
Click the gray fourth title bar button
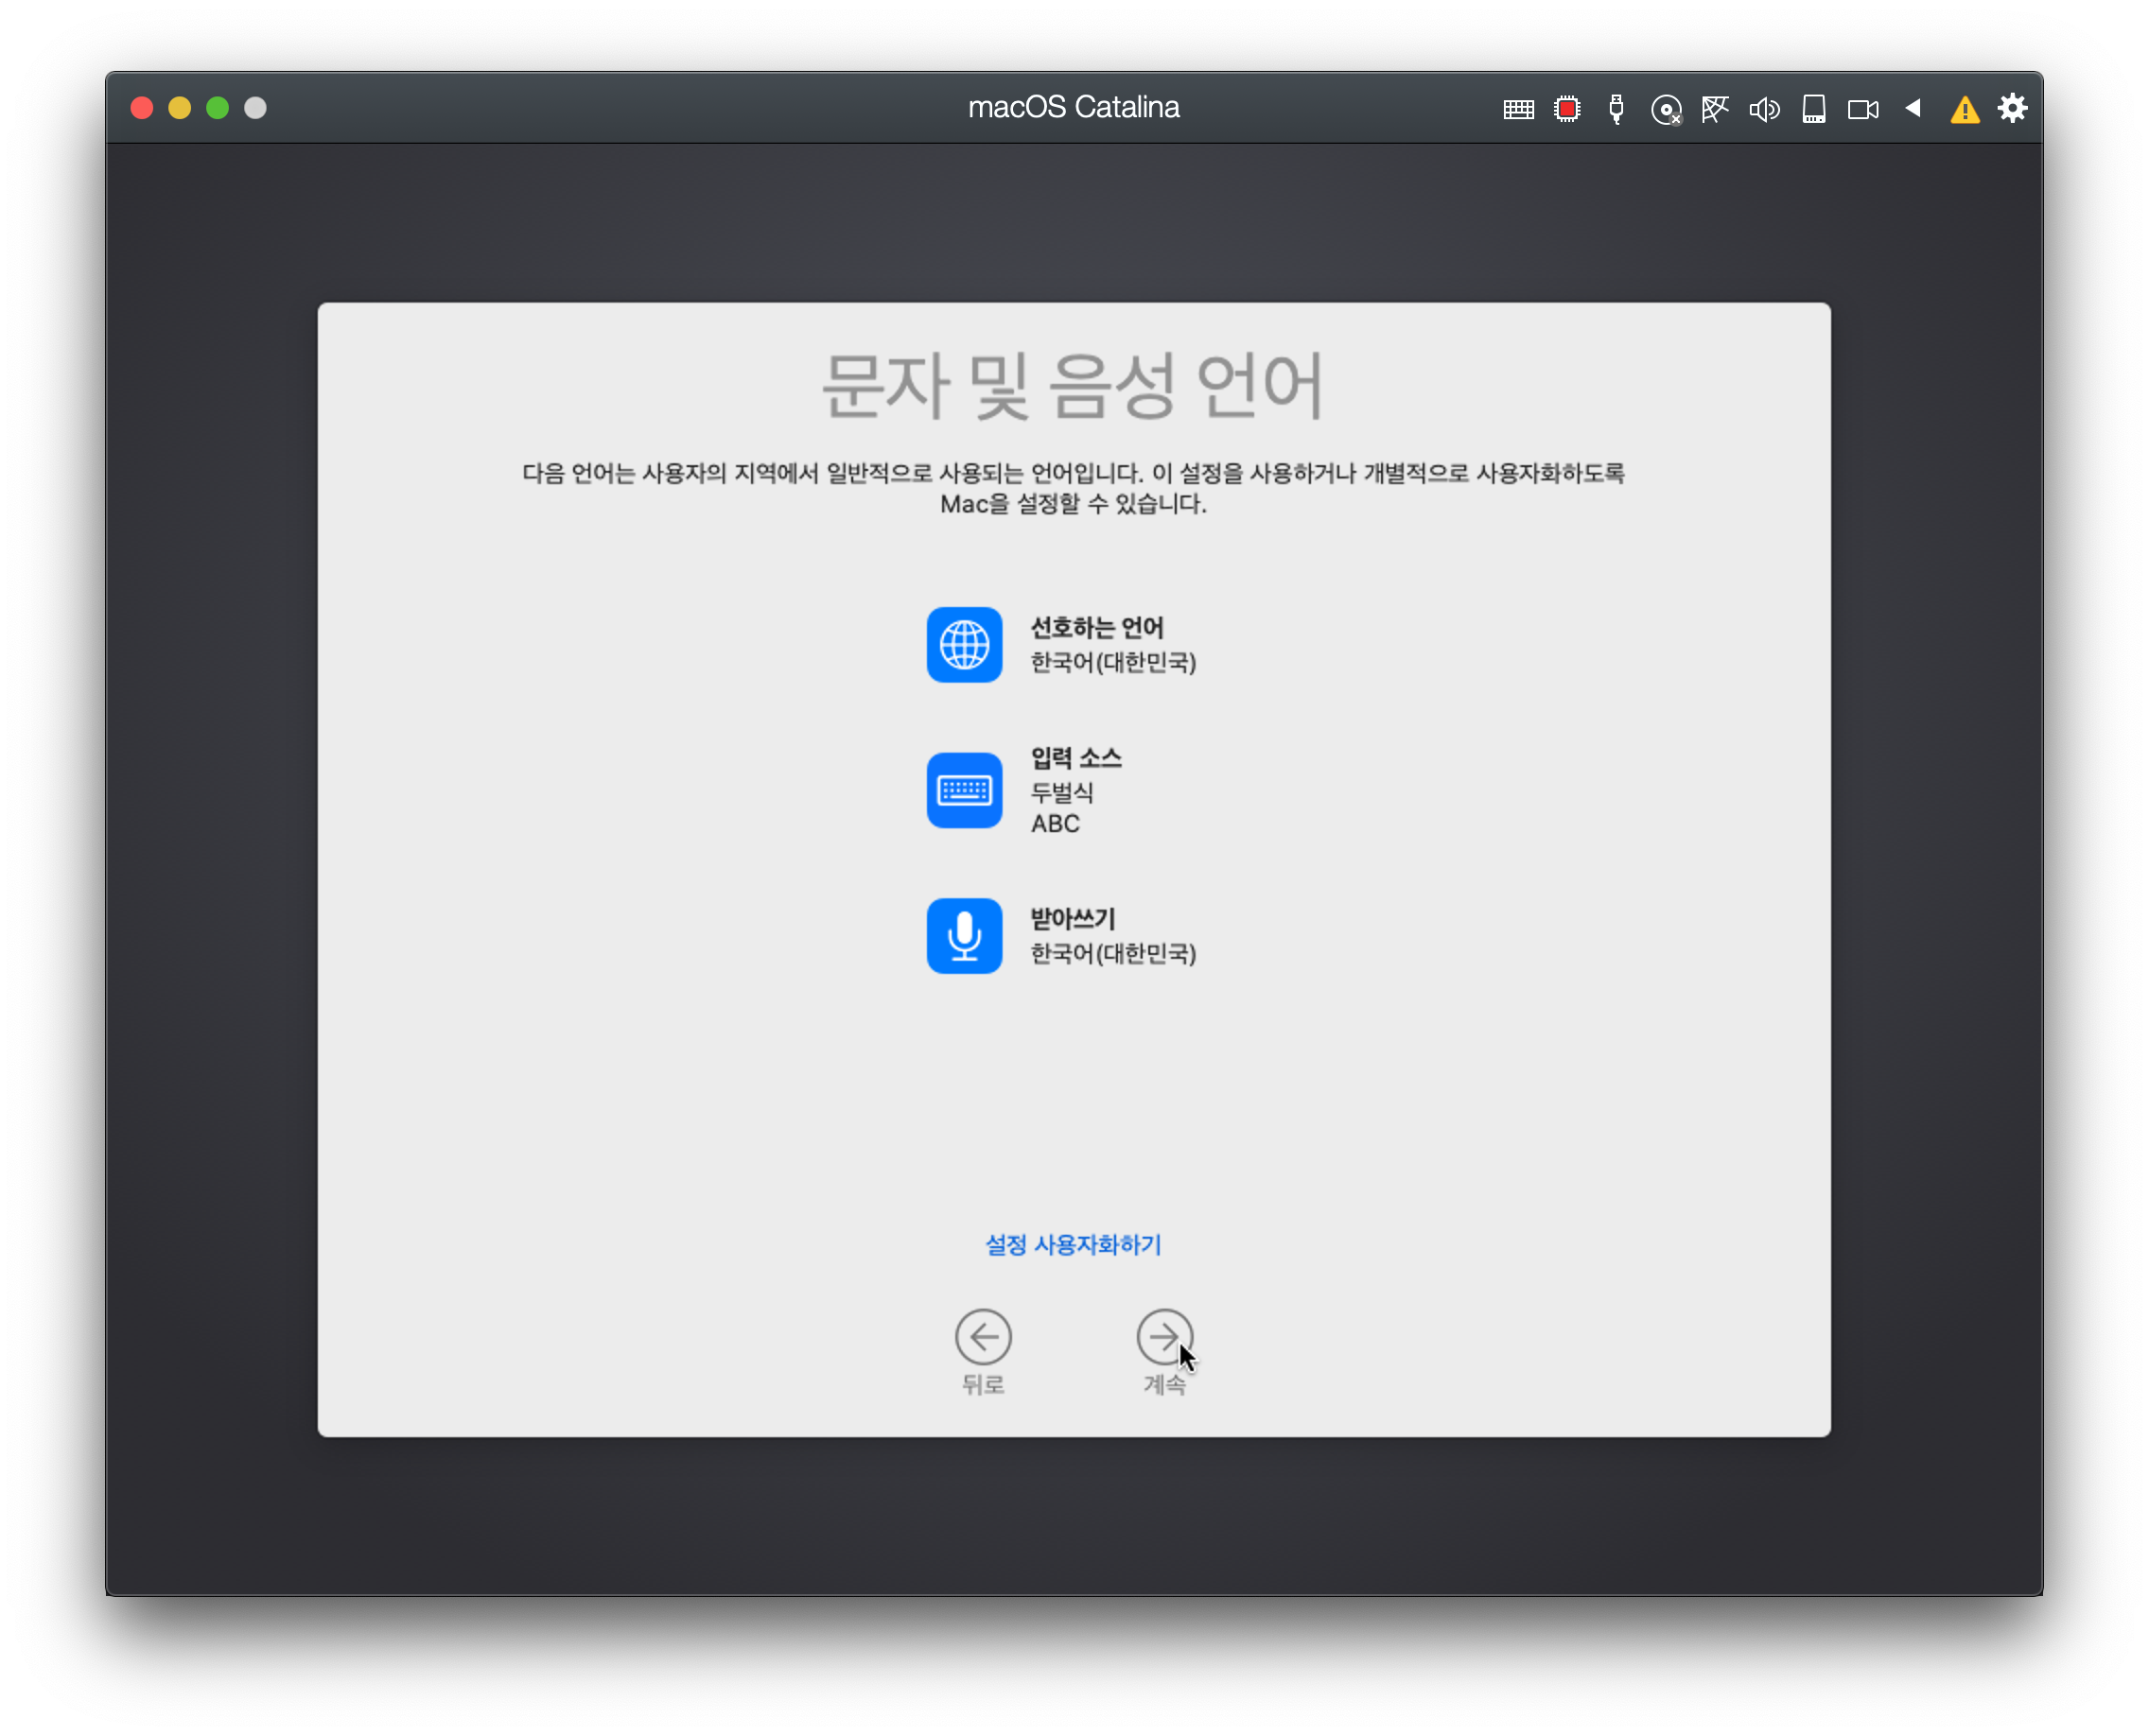[x=255, y=108]
